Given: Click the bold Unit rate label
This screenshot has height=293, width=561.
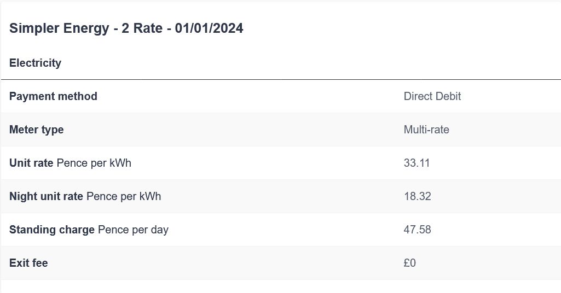Looking at the screenshot, I should click(x=31, y=163).
